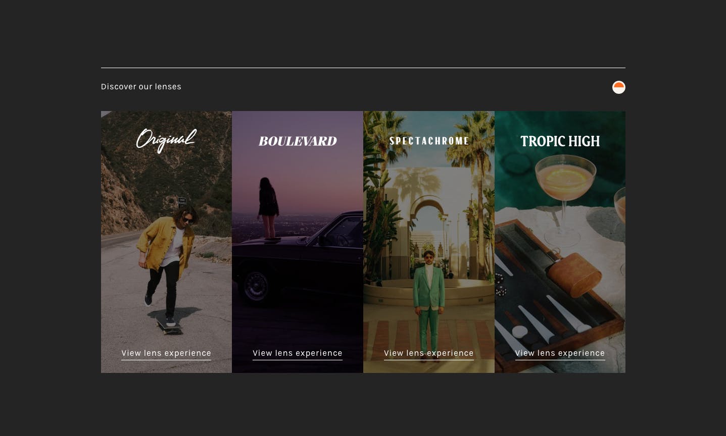The height and width of the screenshot is (436, 726).
Task: Select the Spectachrome green suit card image
Action: pyautogui.click(x=429, y=242)
